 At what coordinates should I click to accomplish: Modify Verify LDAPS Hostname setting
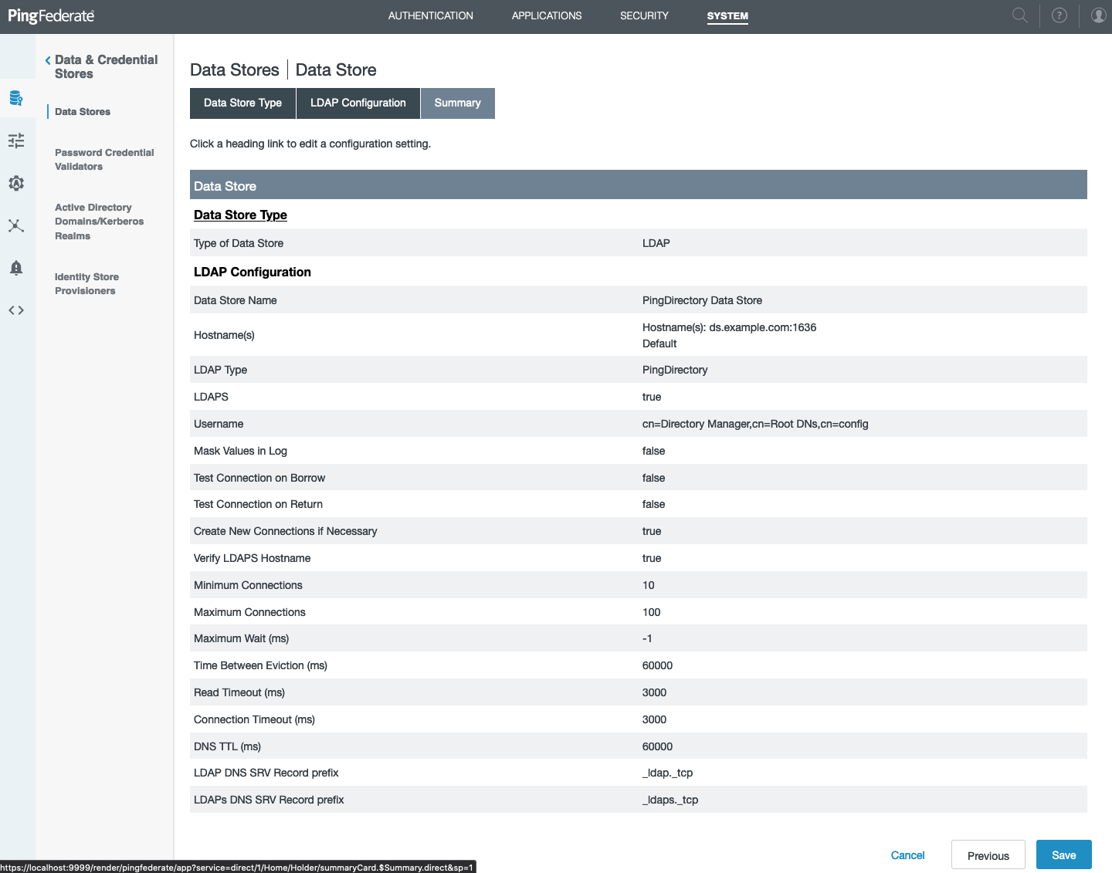tap(252, 557)
